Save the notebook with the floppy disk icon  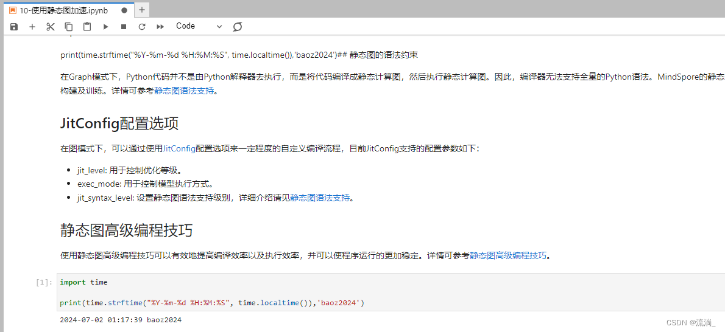tap(14, 27)
